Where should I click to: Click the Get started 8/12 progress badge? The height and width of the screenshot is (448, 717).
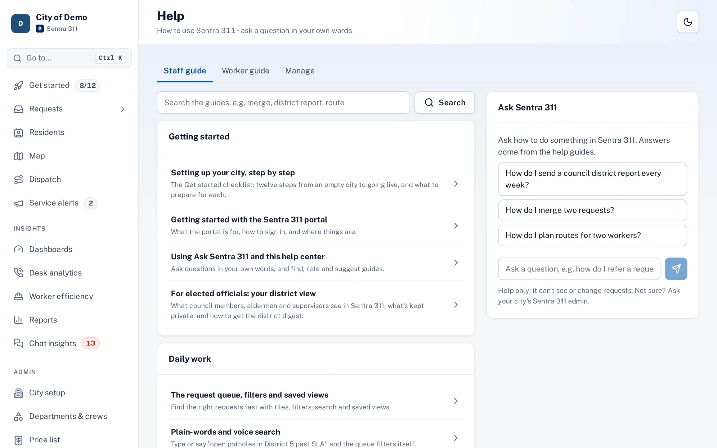(88, 85)
